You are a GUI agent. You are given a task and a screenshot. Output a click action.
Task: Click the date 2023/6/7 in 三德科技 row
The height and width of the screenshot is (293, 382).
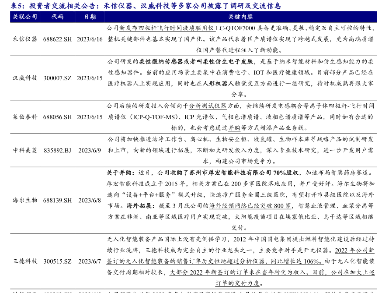click(x=90, y=261)
